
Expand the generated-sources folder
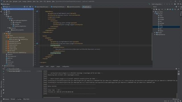click(6, 41)
